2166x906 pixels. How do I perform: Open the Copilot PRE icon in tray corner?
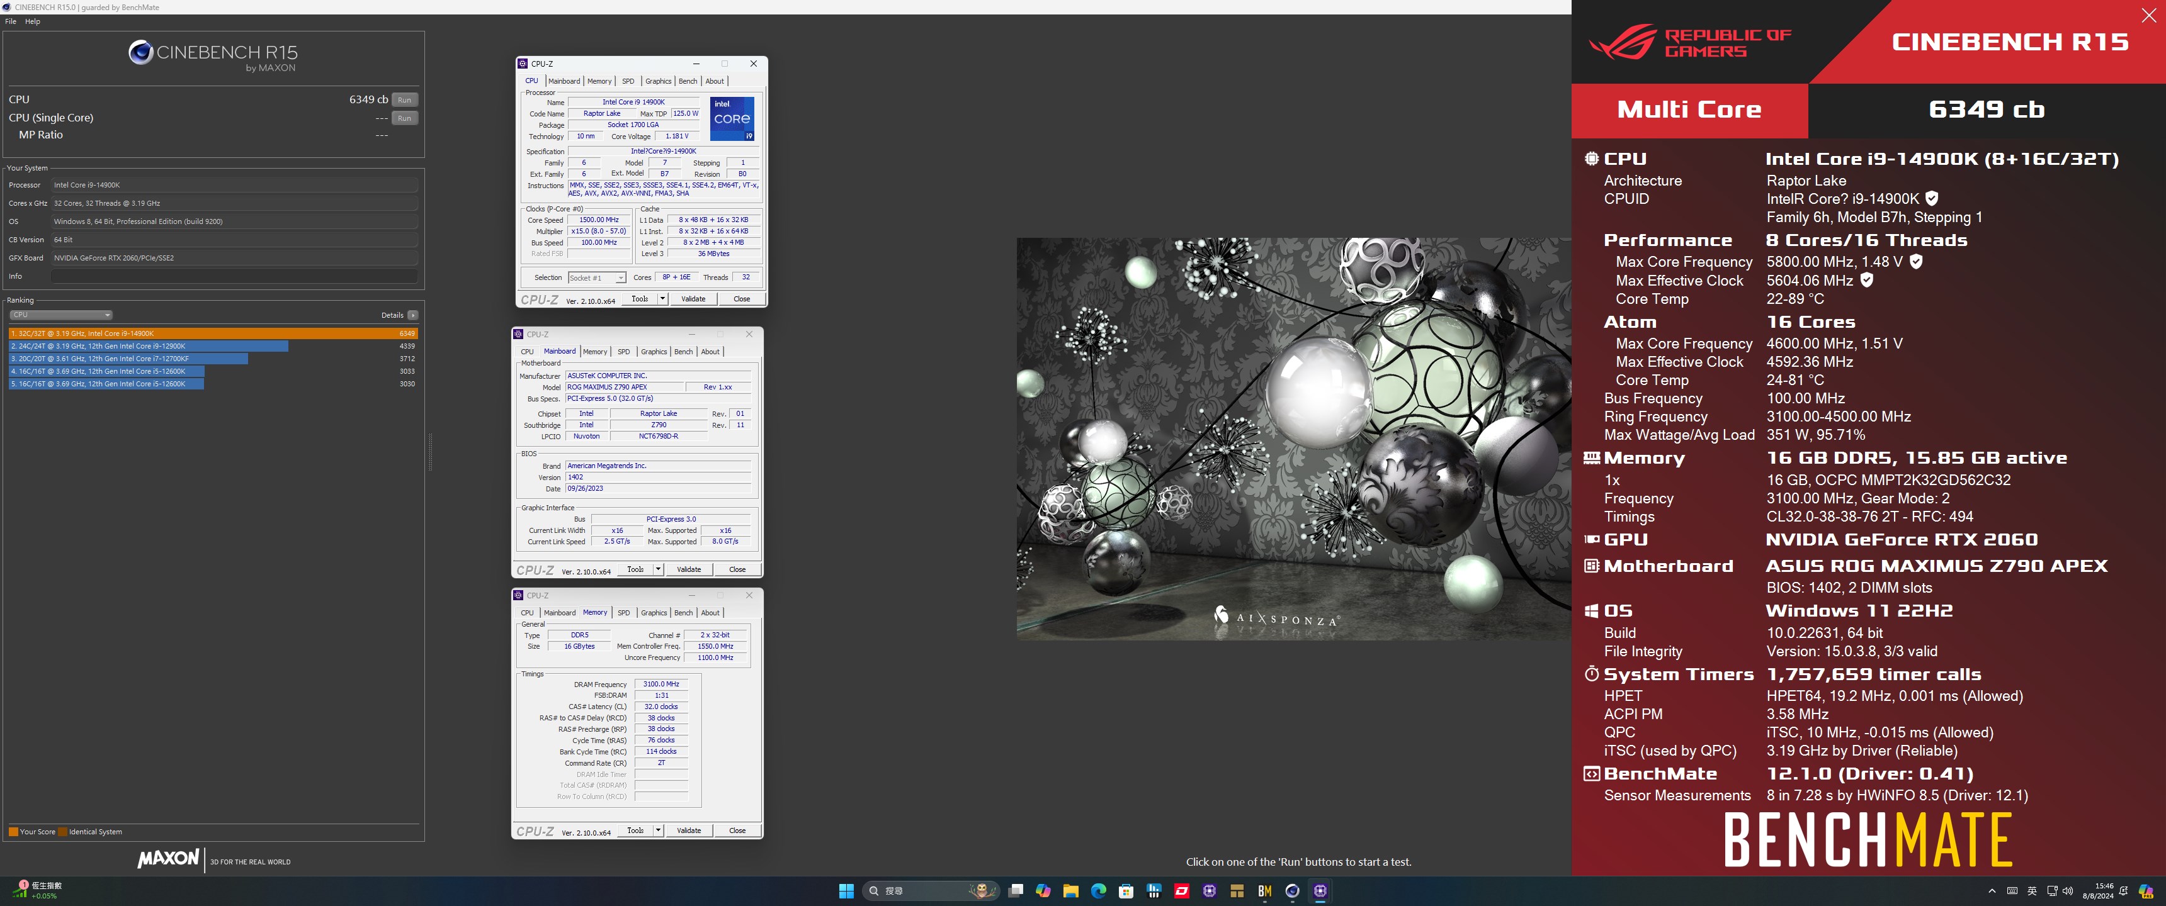pyautogui.click(x=2146, y=891)
